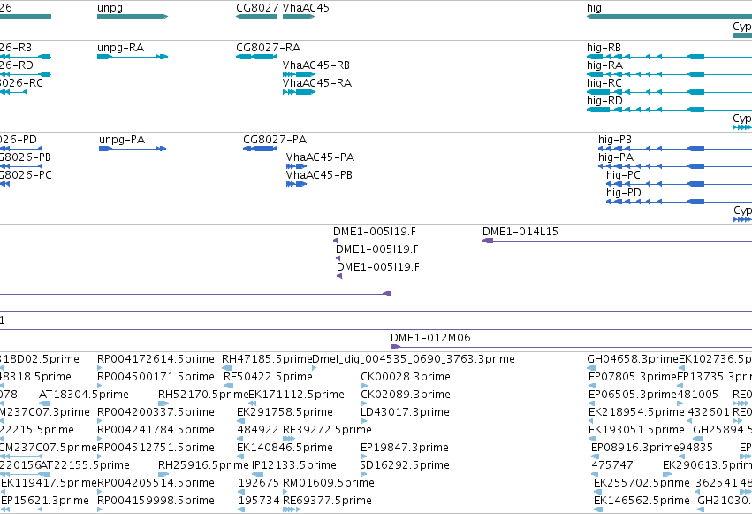752x514 pixels.
Task: Click the hig gene label
Action: [x=594, y=8]
